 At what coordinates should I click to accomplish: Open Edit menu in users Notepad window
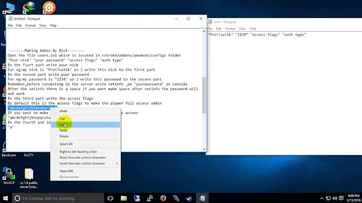coord(219,29)
